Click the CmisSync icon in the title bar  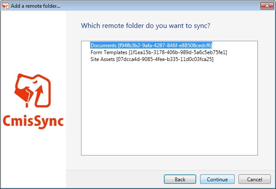(5, 5)
